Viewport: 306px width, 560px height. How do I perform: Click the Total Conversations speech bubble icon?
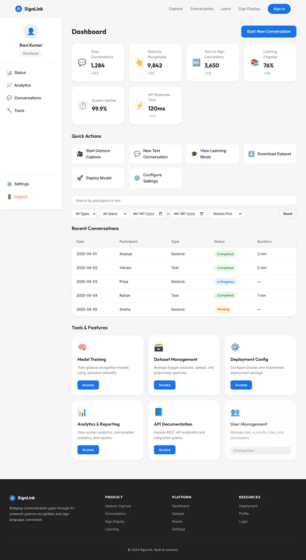[x=82, y=63]
